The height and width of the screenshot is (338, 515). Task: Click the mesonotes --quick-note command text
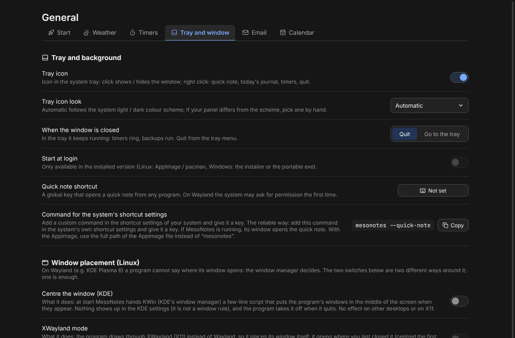393,225
